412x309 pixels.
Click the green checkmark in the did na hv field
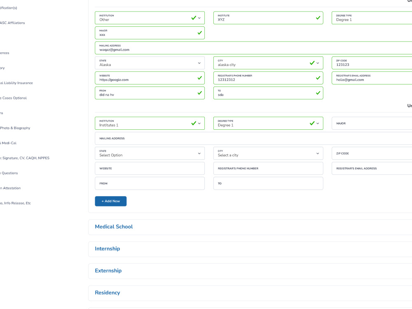click(200, 93)
